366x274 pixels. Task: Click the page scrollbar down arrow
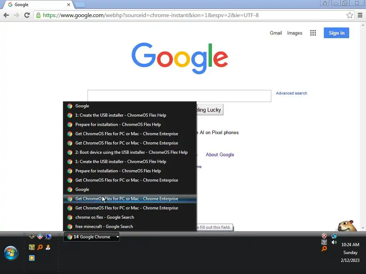(363, 228)
